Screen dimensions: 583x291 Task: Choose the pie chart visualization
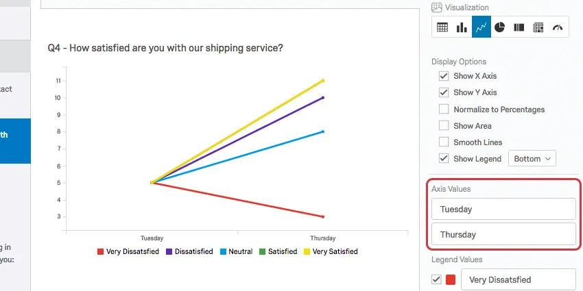pyautogui.click(x=500, y=27)
